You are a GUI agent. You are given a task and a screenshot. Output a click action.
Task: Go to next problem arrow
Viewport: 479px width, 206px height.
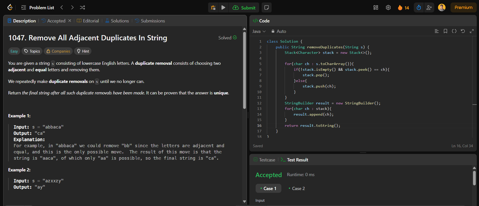pos(72,8)
